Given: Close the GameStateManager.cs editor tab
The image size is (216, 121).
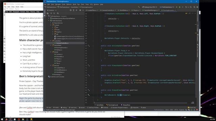Looking at the screenshot, I should pyautogui.click(x=159, y=10).
